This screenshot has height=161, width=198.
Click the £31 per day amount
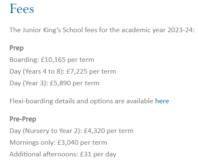click(x=98, y=154)
